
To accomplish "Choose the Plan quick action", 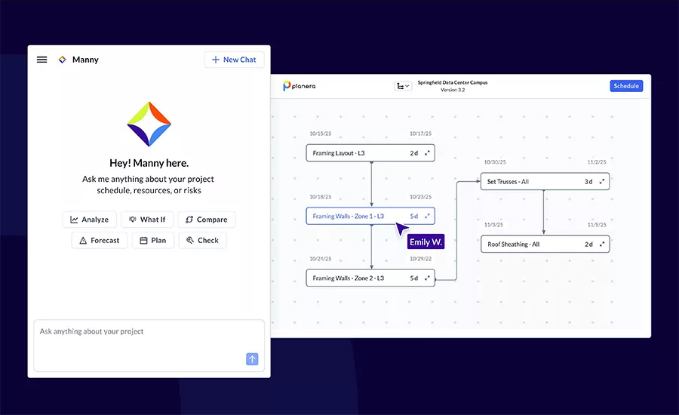I will 153,241.
